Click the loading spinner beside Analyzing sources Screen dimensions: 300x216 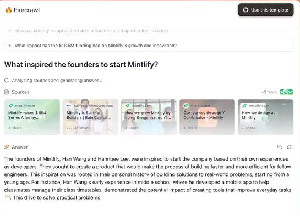click(x=7, y=81)
